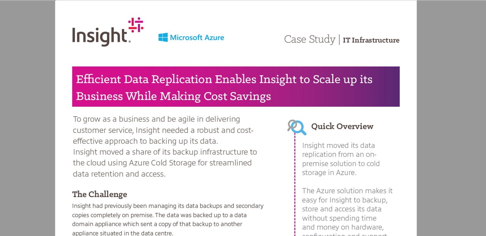
Task: Click the pink Insight hashtag symbol
Action: 136,25
